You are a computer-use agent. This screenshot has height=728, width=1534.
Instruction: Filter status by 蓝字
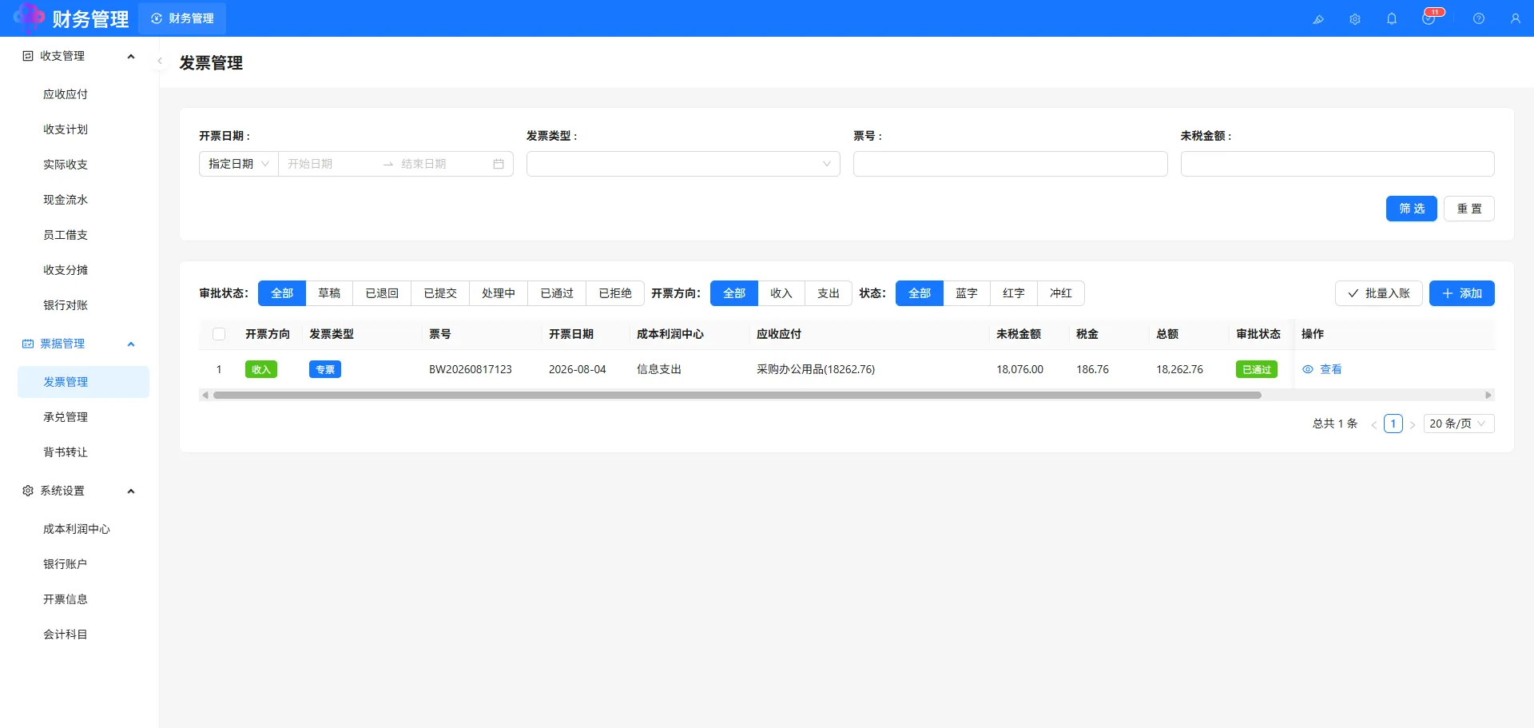tap(967, 293)
